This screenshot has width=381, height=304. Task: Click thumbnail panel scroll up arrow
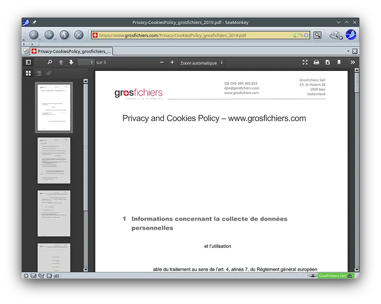(86, 81)
